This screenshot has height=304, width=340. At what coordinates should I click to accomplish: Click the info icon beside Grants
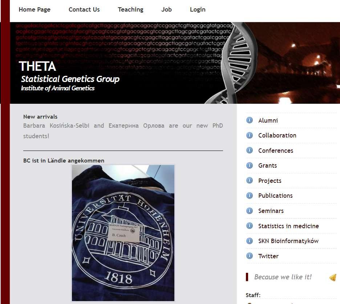point(250,165)
